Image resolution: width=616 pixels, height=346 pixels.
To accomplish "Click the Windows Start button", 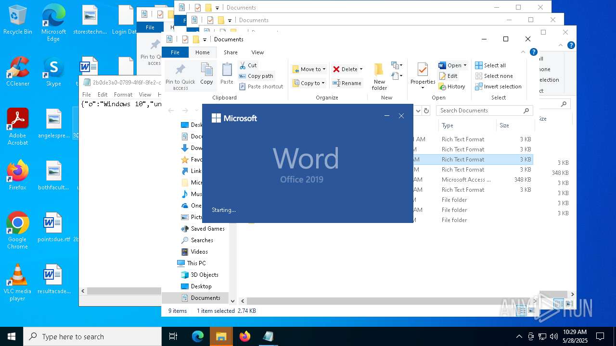I will tap(12, 336).
